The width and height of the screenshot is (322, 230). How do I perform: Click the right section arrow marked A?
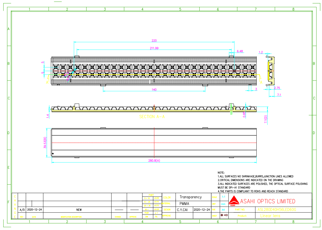coord(261,80)
